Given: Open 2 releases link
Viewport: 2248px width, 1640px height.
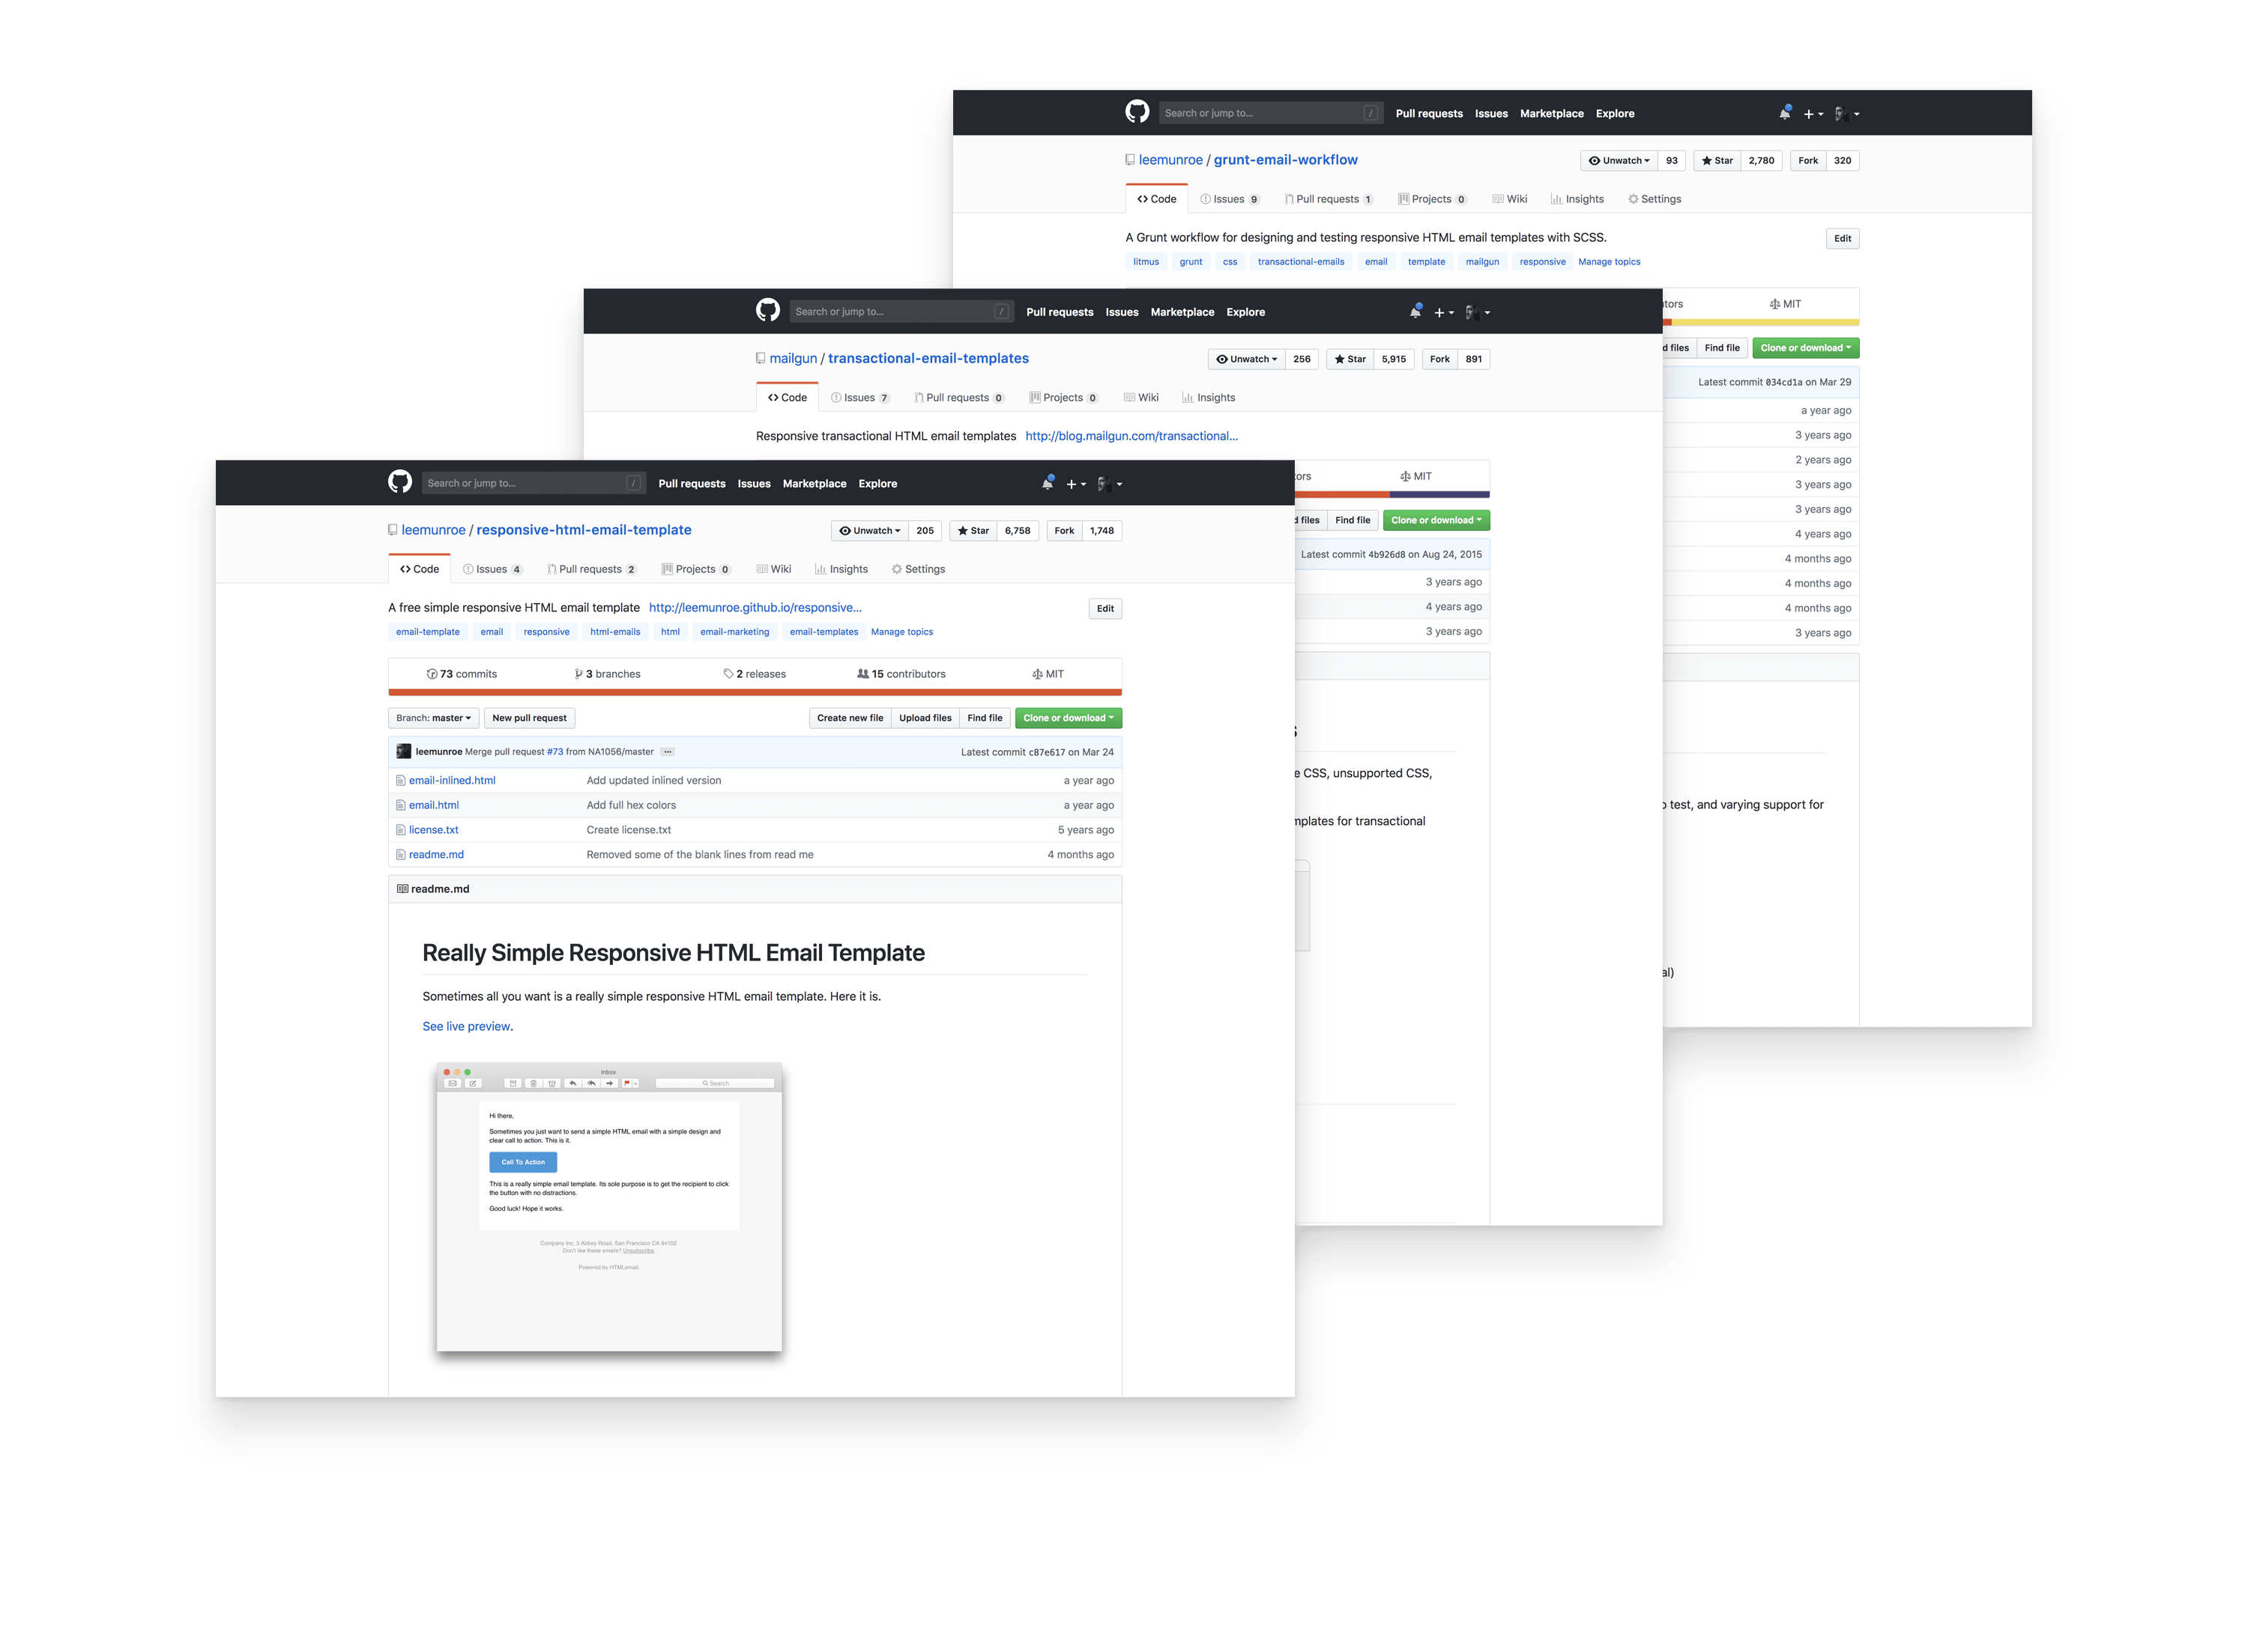Looking at the screenshot, I should coord(755,674).
